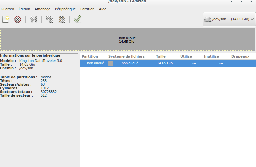Apply all operations with green checkmark
This screenshot has height=167, width=256.
coord(77,19)
